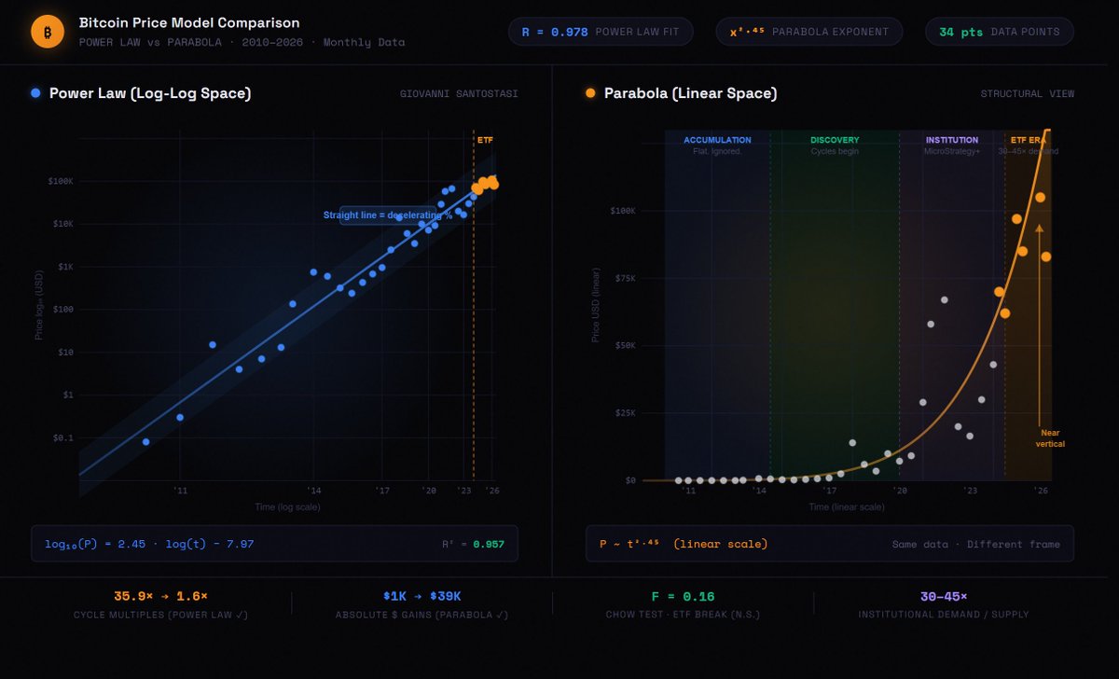The width and height of the screenshot is (1119, 679).
Task: Click the $50K tick on linear chart axis
Action: pyautogui.click(x=624, y=345)
